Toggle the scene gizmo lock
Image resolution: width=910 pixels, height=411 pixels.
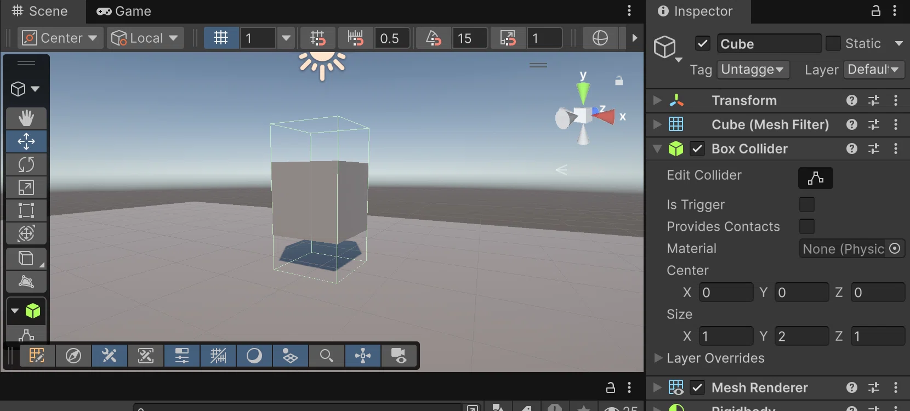pyautogui.click(x=619, y=81)
